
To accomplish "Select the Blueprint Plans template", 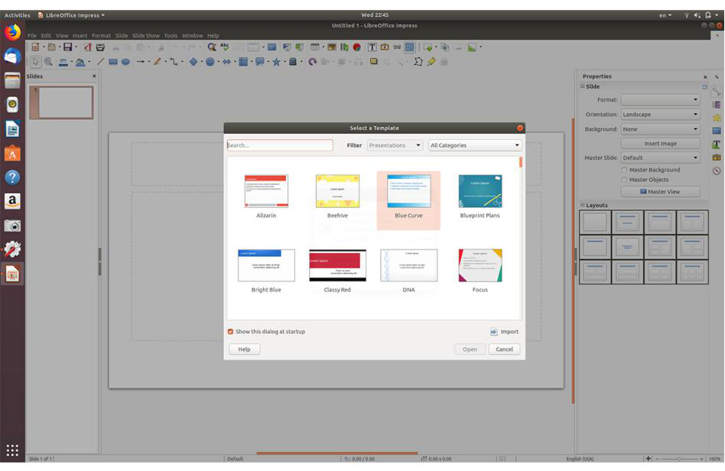I will click(480, 191).
